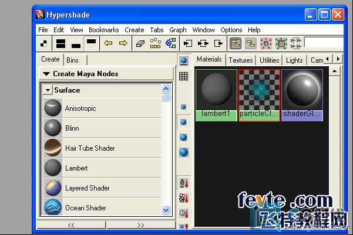The image size is (353, 235).
Task: Open the Materials tab
Action: coord(209,59)
